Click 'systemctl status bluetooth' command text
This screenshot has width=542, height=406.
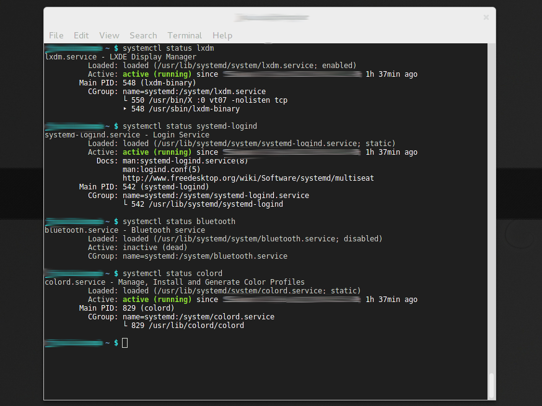click(x=179, y=222)
